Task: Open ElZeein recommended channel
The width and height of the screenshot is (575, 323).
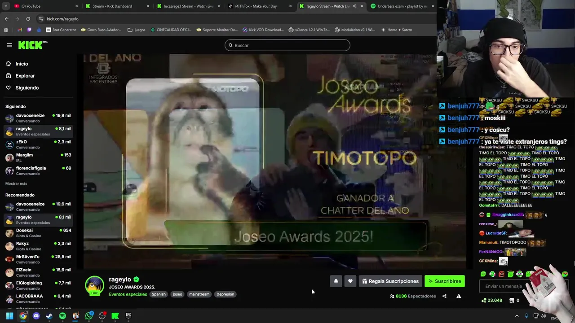Action: pos(38,272)
